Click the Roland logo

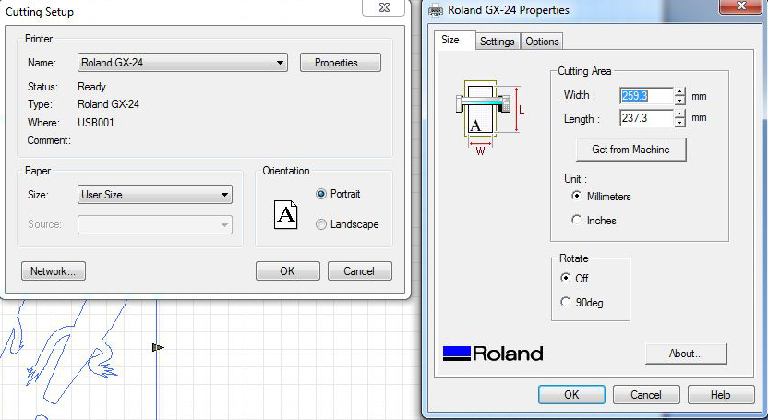[493, 354]
